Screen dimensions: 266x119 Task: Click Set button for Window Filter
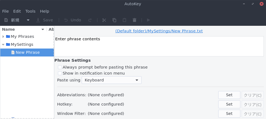point(229,114)
